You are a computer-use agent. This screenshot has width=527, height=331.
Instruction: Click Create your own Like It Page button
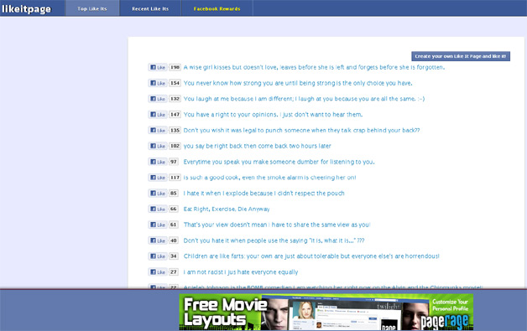[461, 56]
